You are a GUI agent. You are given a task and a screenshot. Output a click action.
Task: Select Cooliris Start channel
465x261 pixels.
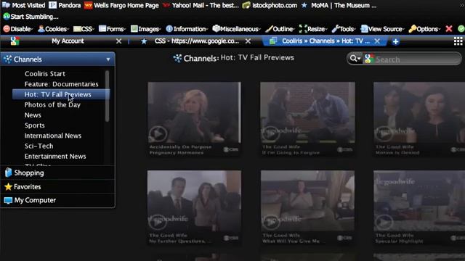coord(45,74)
